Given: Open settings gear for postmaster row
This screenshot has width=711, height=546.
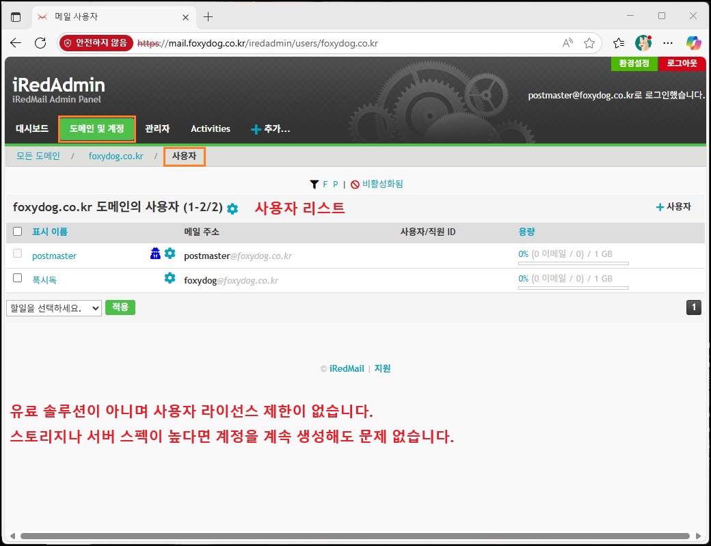Looking at the screenshot, I should click(x=170, y=254).
